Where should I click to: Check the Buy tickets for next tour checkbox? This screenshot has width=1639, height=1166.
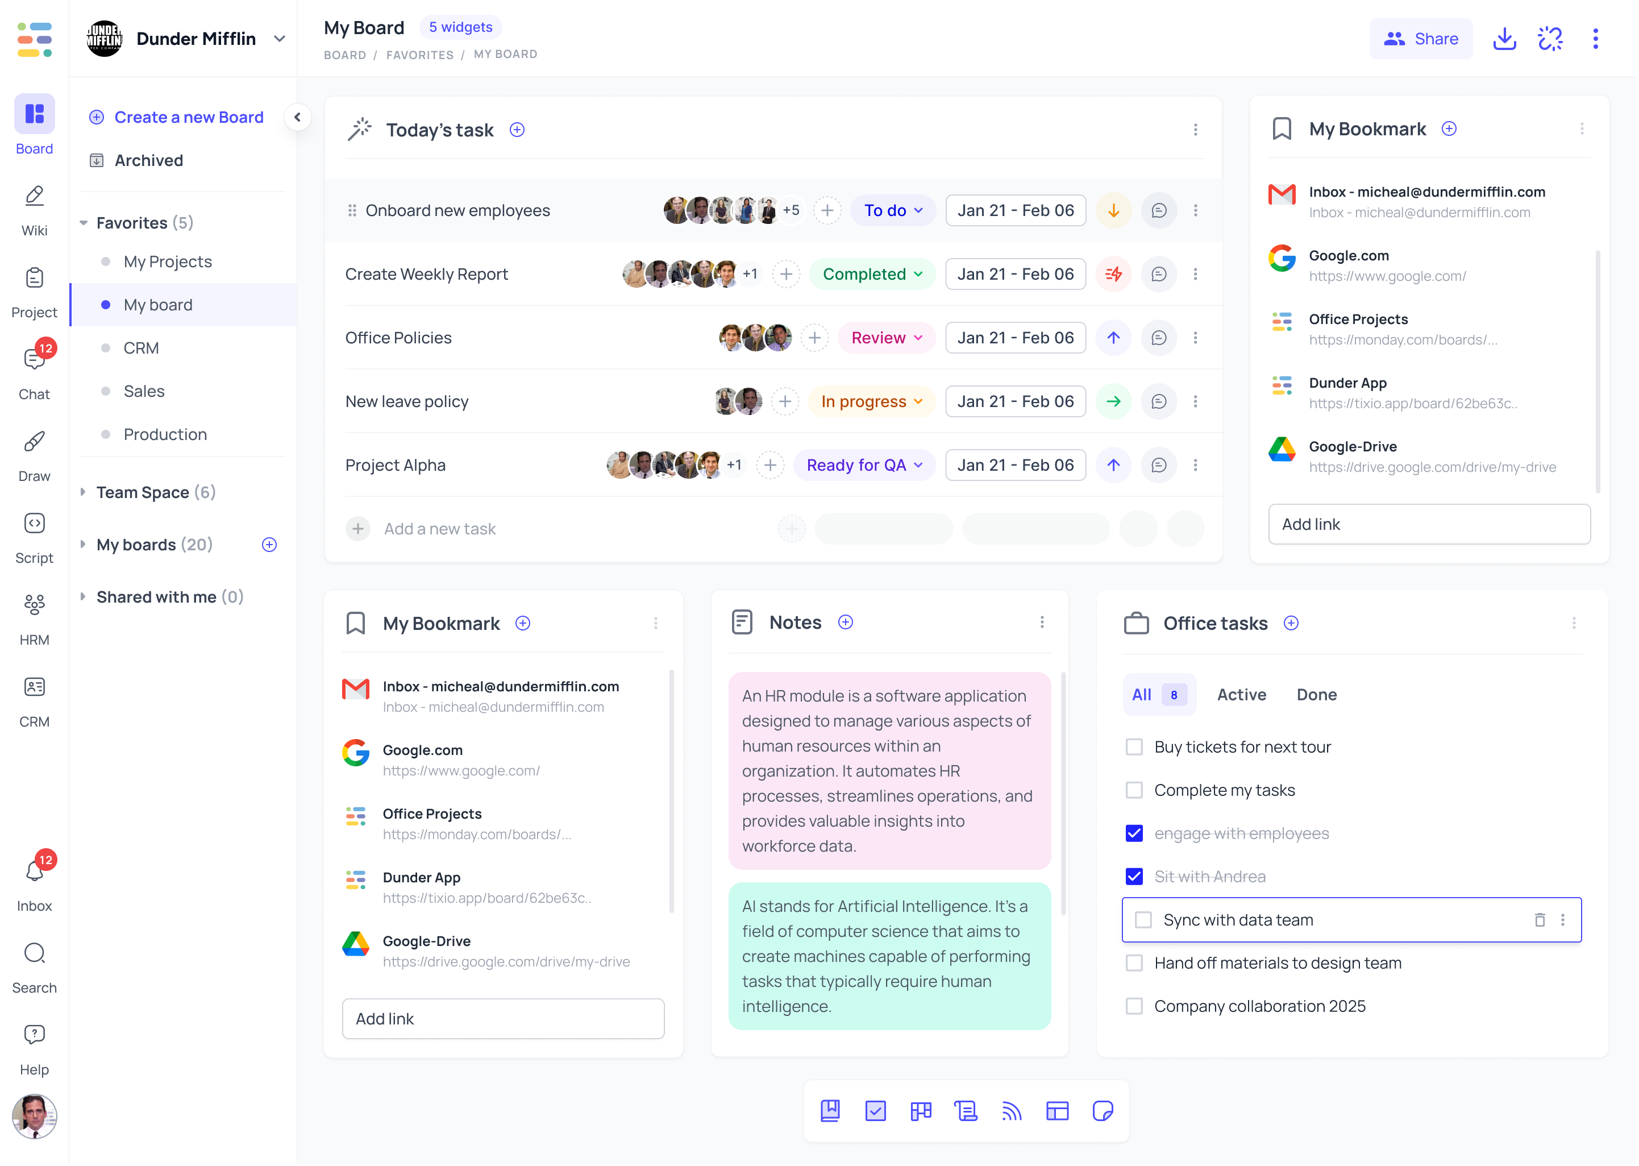coord(1134,746)
